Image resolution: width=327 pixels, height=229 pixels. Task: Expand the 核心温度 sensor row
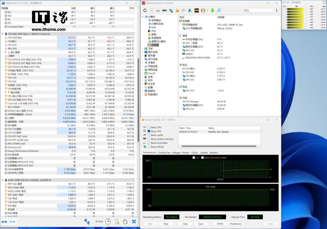coord(6,52)
